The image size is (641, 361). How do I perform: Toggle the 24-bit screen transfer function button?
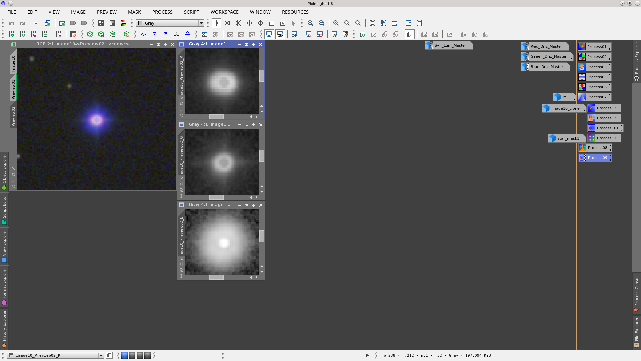tap(280, 34)
